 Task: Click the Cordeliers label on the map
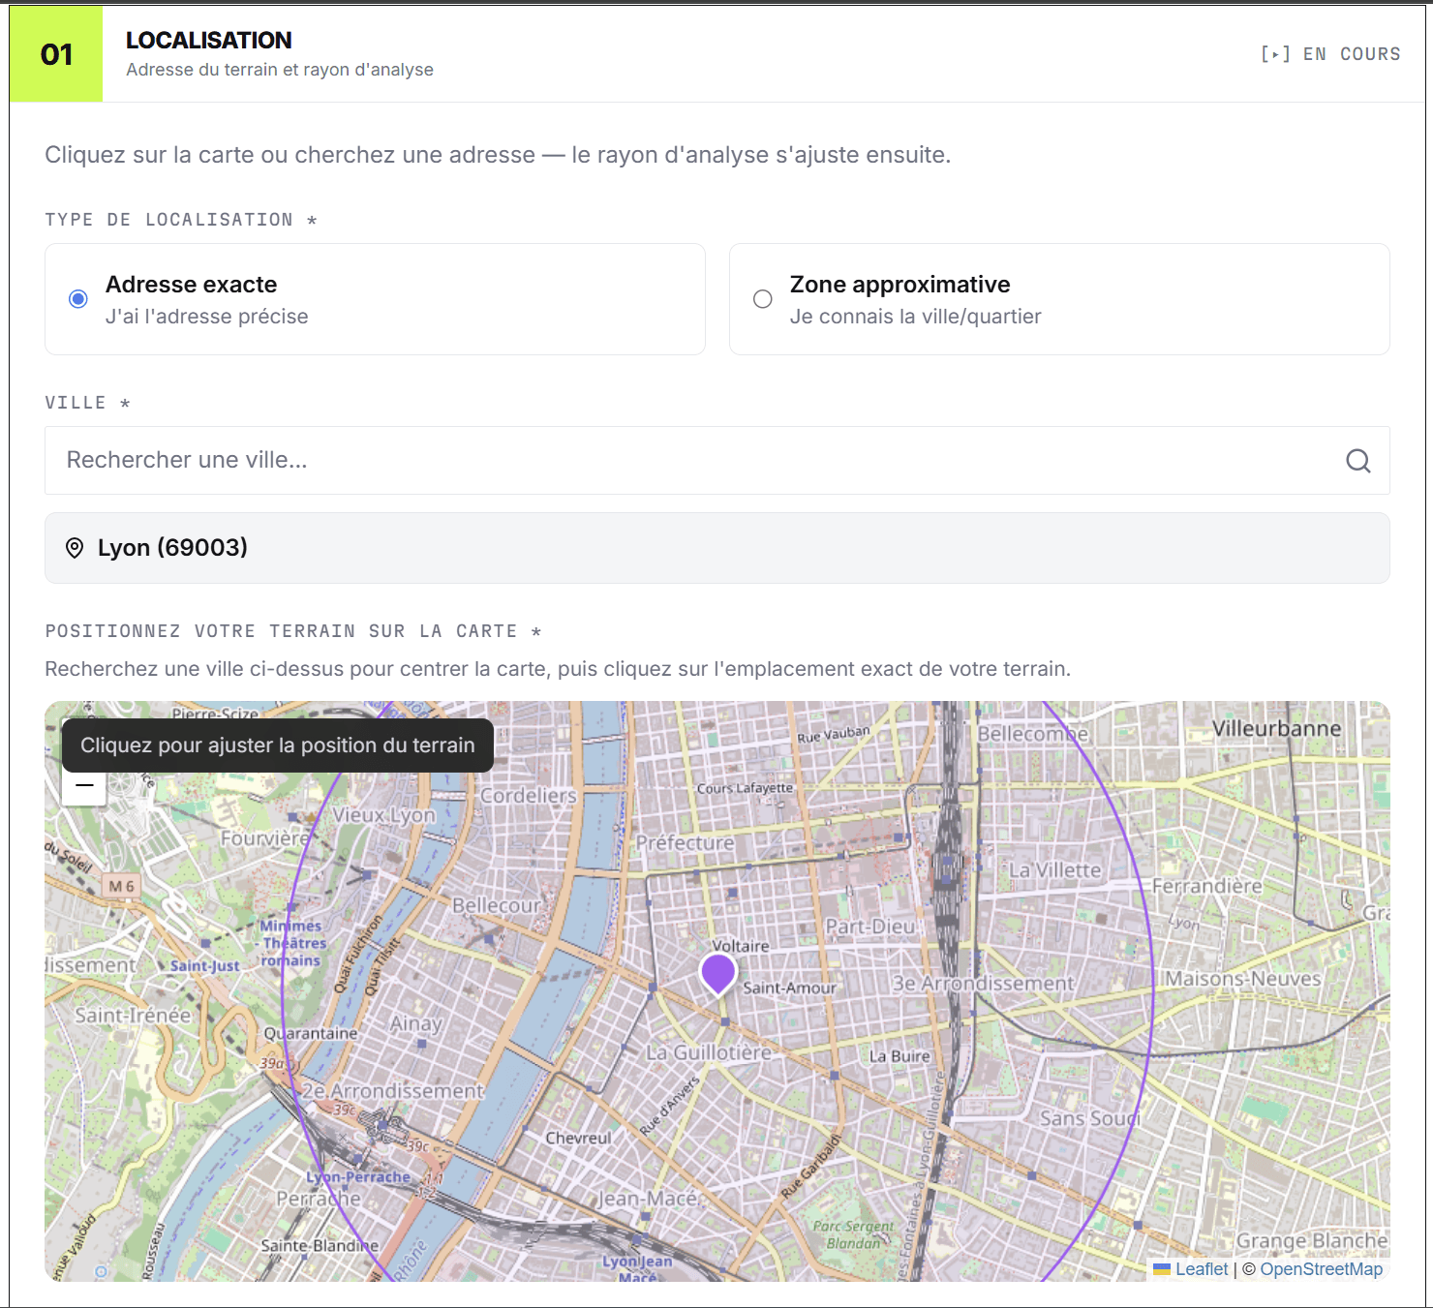click(x=529, y=796)
